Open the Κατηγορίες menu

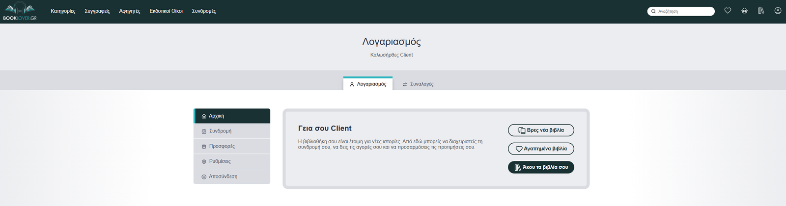click(x=63, y=11)
